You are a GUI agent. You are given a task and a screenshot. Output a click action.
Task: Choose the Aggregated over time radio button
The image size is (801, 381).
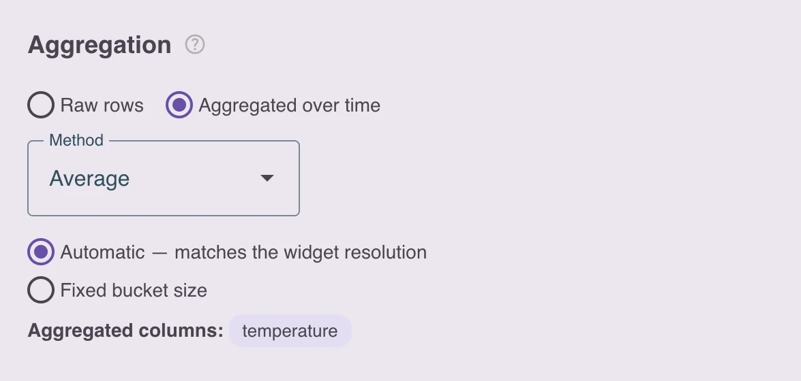point(179,105)
